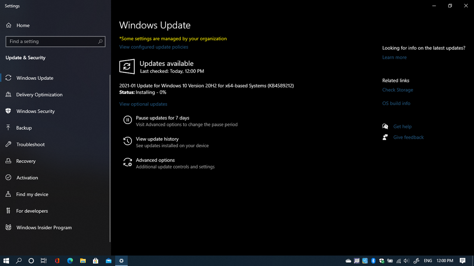Open View update history
The image size is (474, 266).
pyautogui.click(x=157, y=139)
